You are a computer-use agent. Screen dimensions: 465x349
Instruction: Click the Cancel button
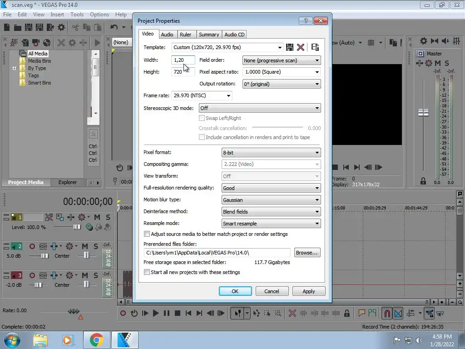click(272, 291)
